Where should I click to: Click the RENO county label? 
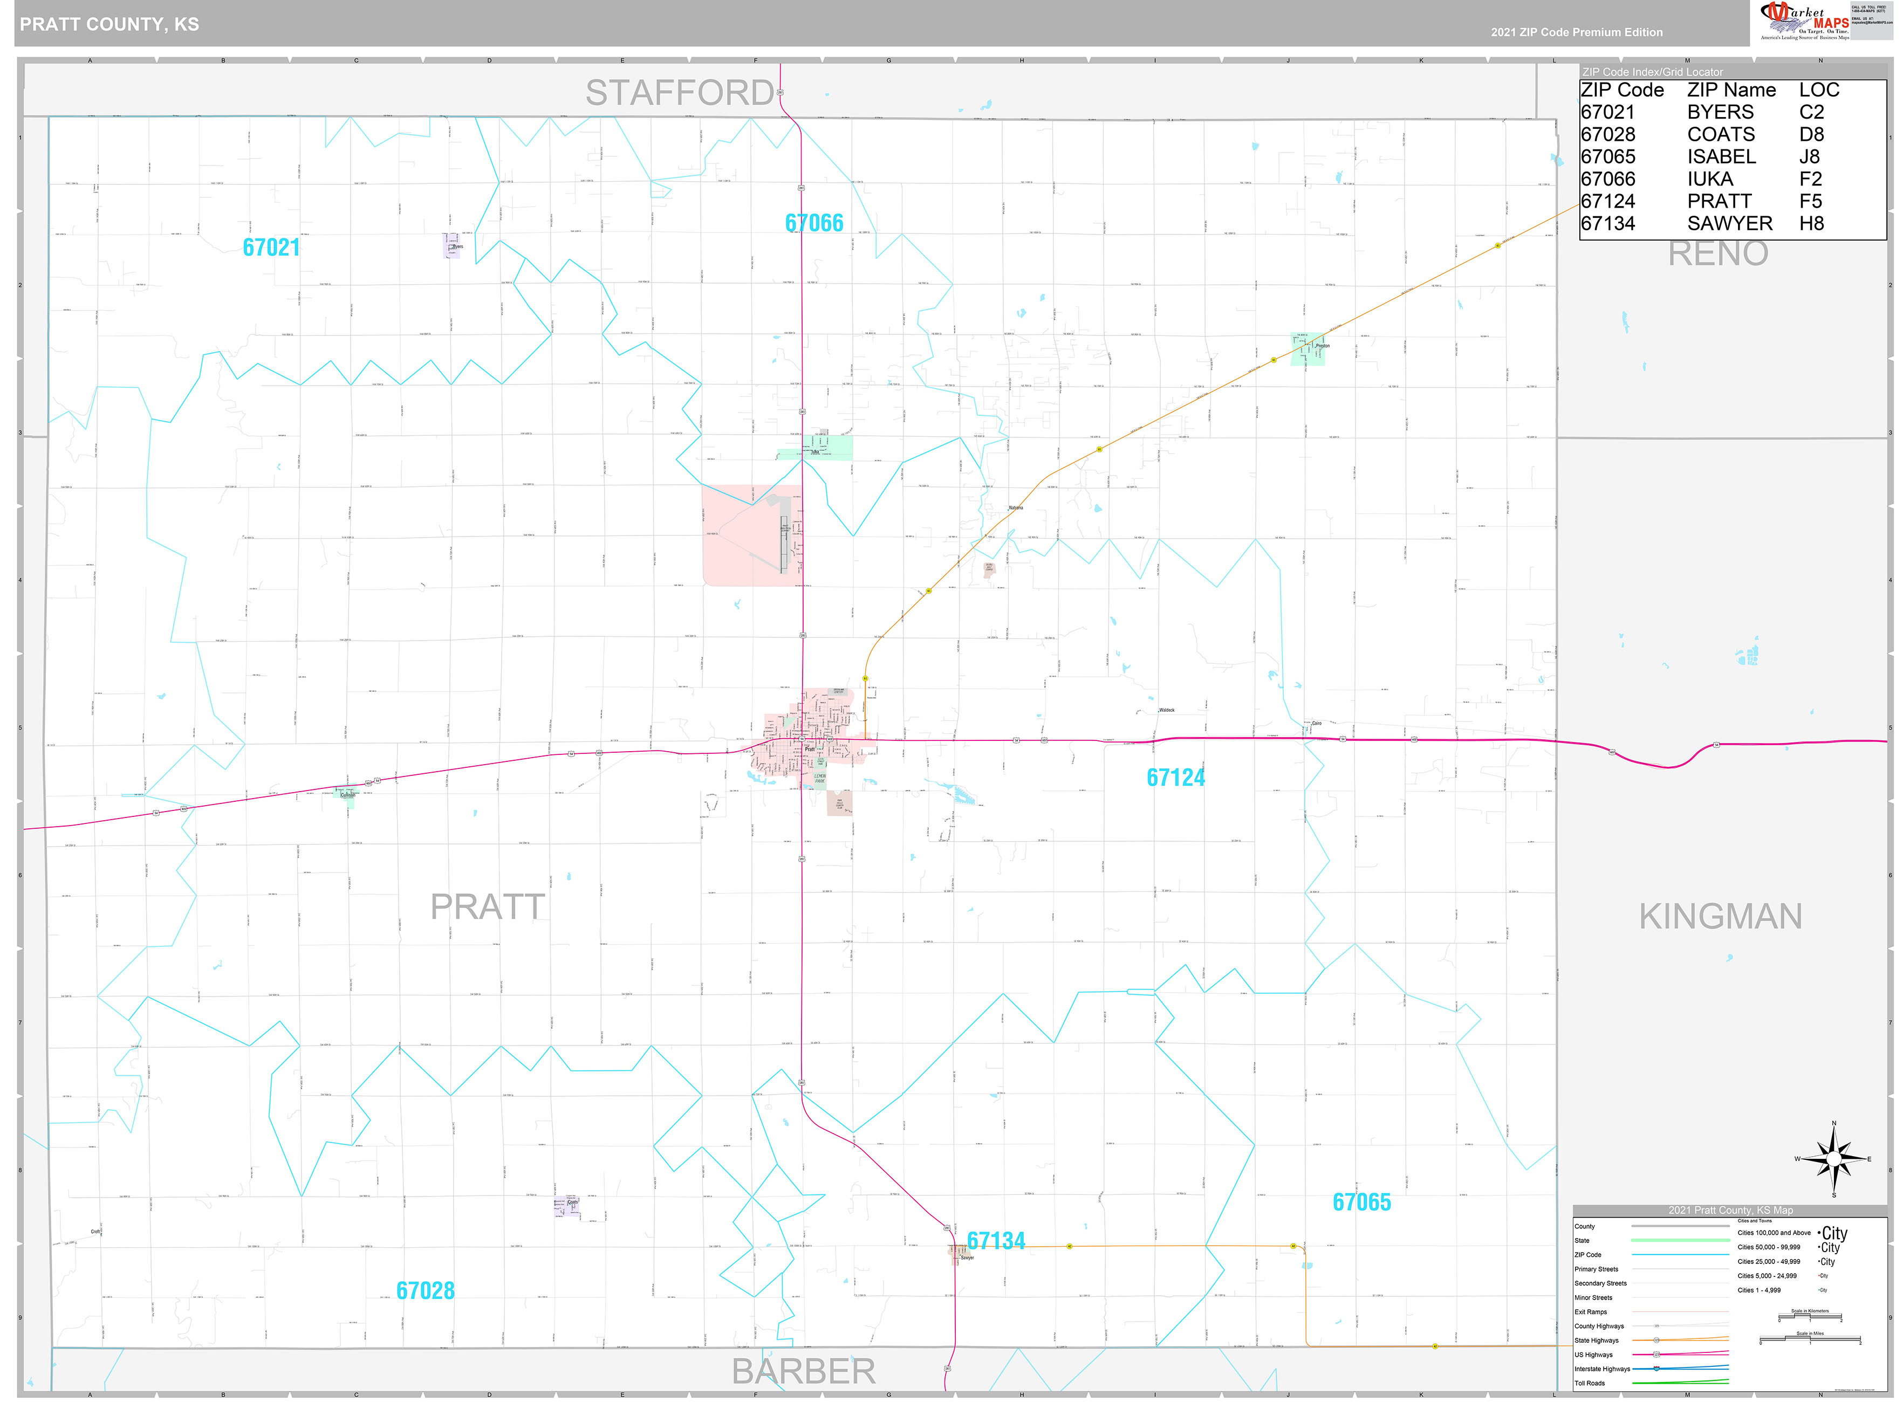1718,253
